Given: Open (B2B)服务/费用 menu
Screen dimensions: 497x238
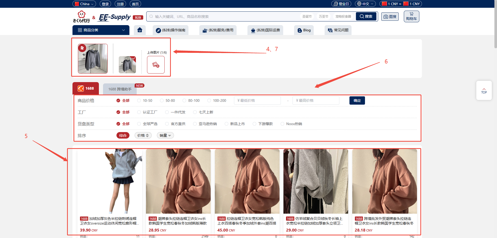Looking at the screenshot, I should click(x=218, y=30).
